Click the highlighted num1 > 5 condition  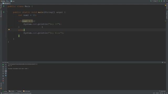pos(27,21)
